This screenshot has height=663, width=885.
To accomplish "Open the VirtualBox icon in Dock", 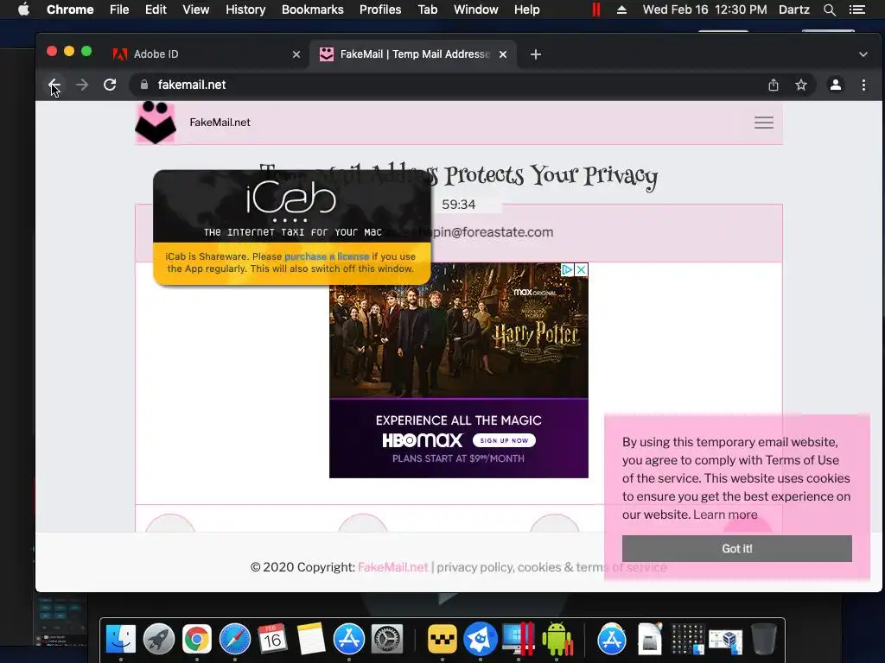I will point(726,641).
